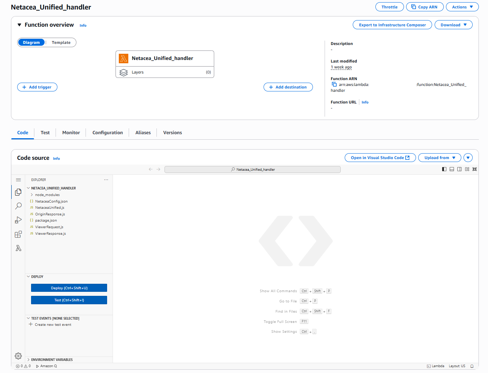Open the Explorer icon in activity bar
This screenshot has width=488, height=373.
[18, 192]
